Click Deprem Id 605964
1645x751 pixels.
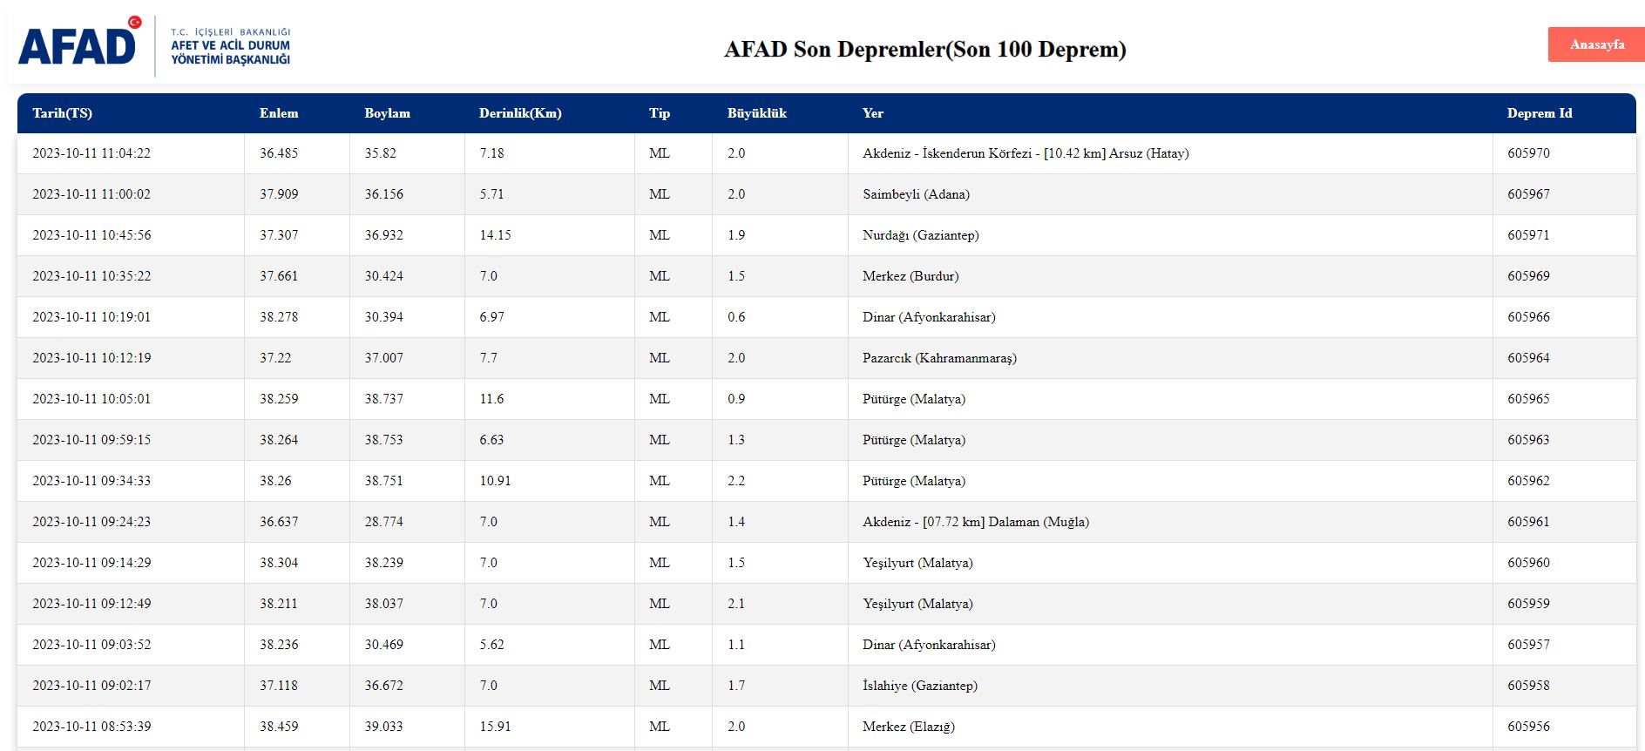[1528, 358]
